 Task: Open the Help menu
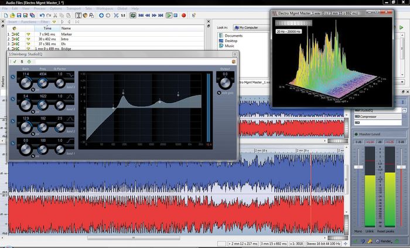coord(135,9)
